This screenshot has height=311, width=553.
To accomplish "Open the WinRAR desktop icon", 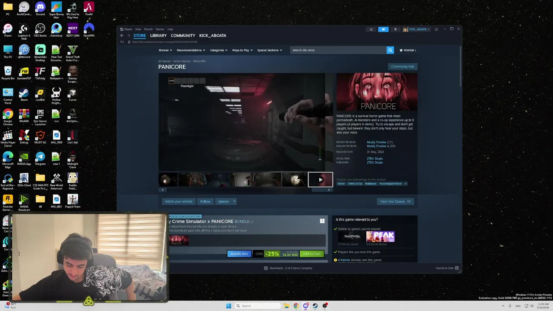I will [24, 116].
